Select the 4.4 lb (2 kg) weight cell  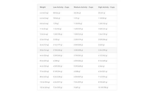click(x=44, y=13)
